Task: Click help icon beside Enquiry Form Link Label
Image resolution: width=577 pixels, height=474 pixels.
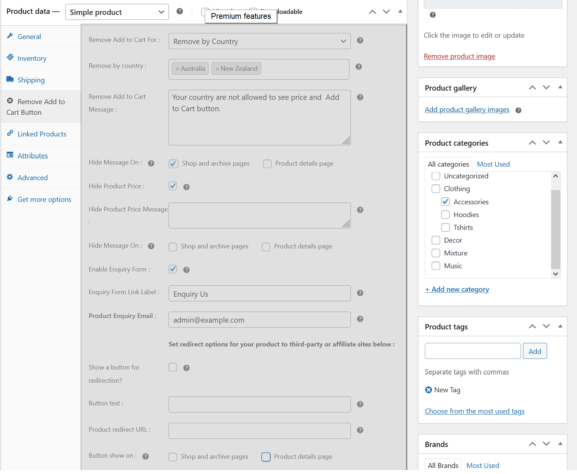Action: click(x=360, y=293)
